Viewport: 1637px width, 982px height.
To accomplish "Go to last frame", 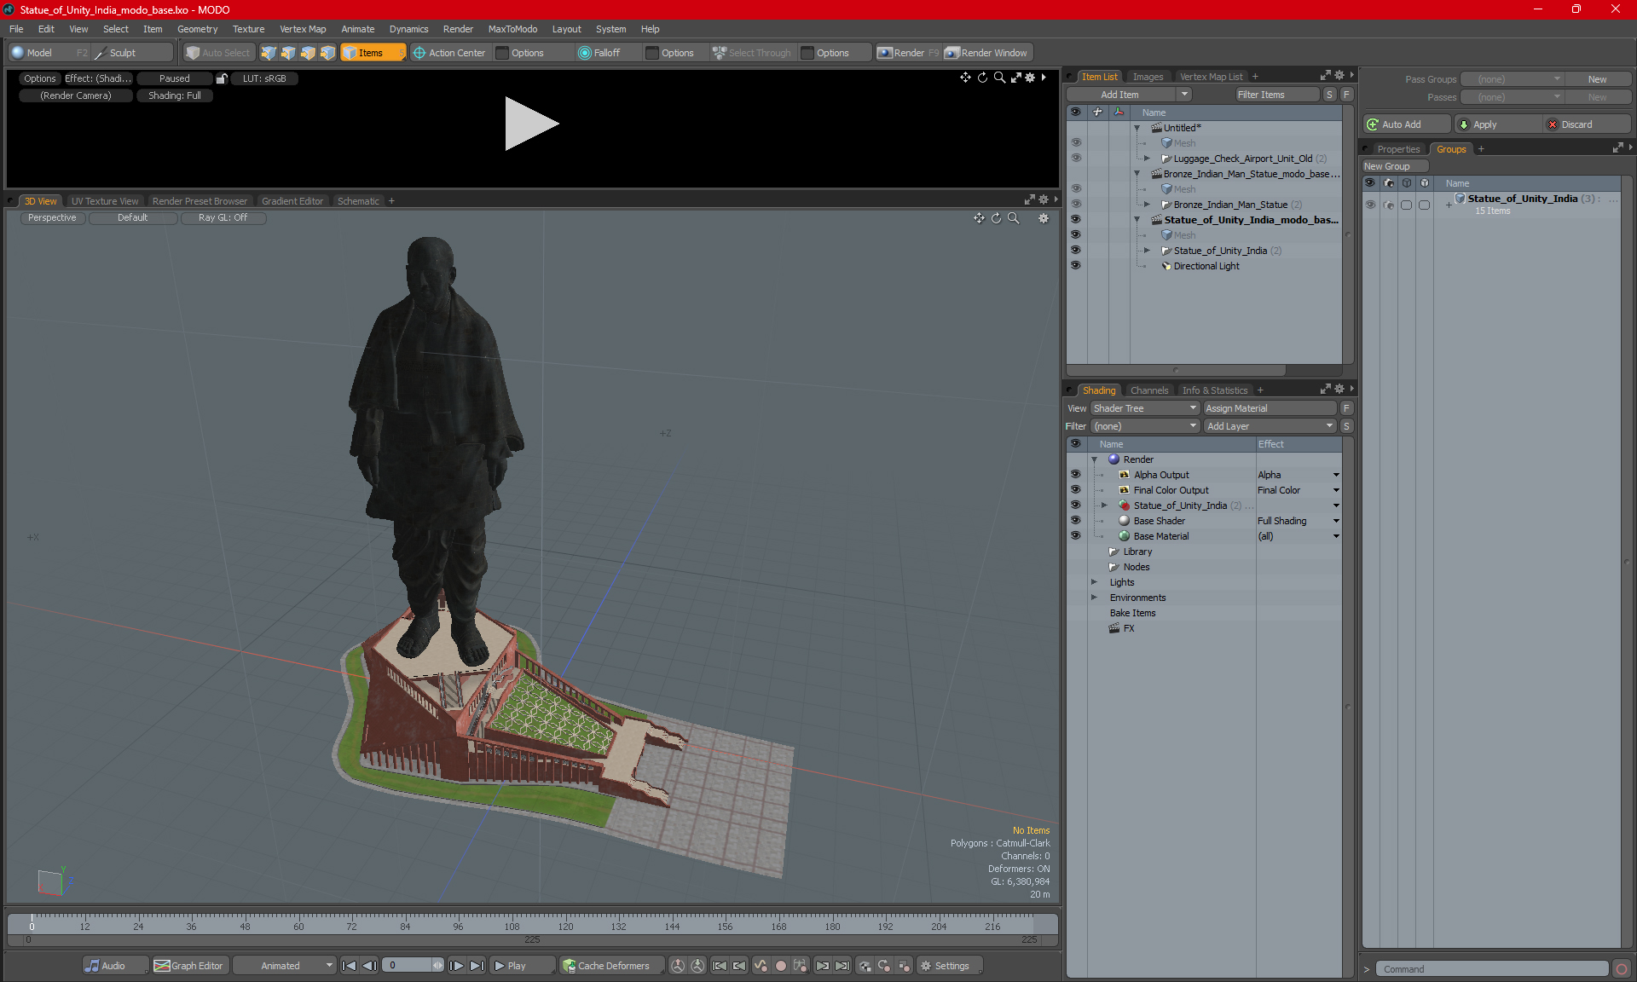I will point(477,966).
